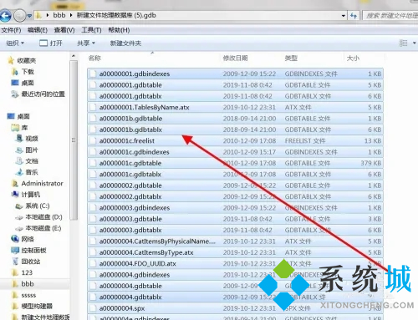Click the 本地磁盘 (D:) drive icon
418x320 pixels.
19,217
